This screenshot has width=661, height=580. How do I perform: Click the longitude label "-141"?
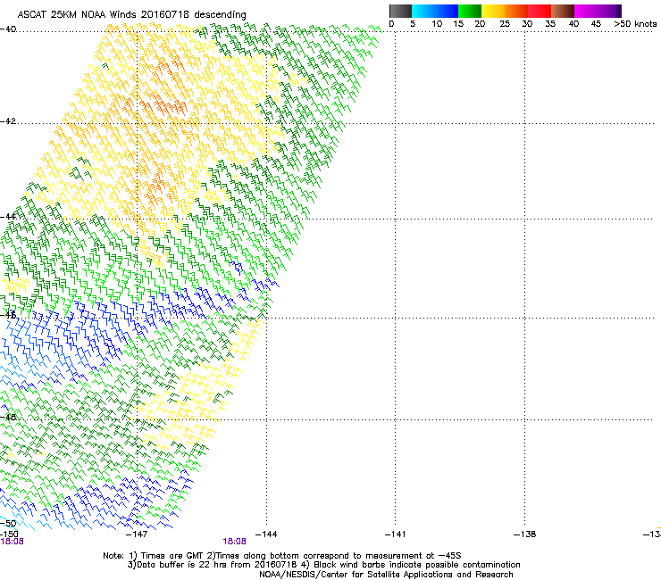395,534
